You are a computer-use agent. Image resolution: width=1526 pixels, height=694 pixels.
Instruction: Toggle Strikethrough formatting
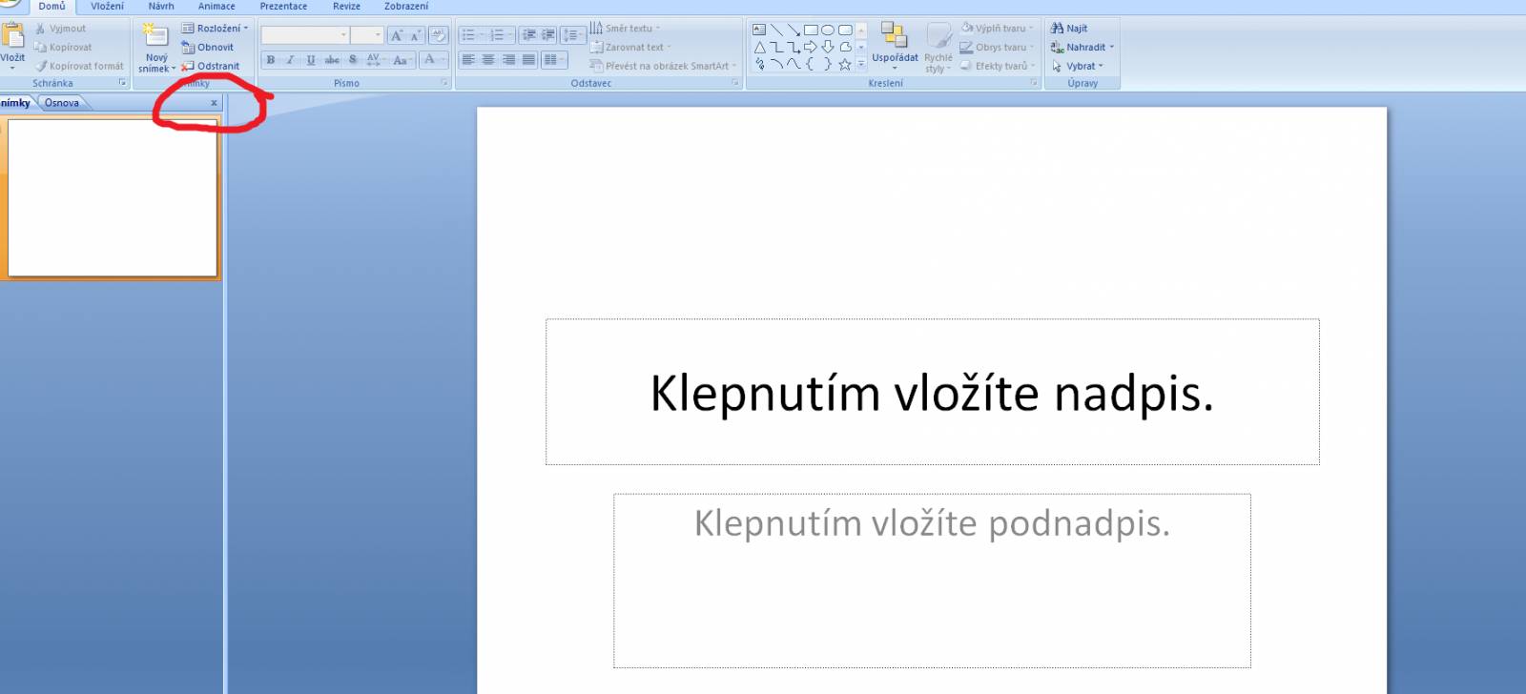tap(332, 60)
